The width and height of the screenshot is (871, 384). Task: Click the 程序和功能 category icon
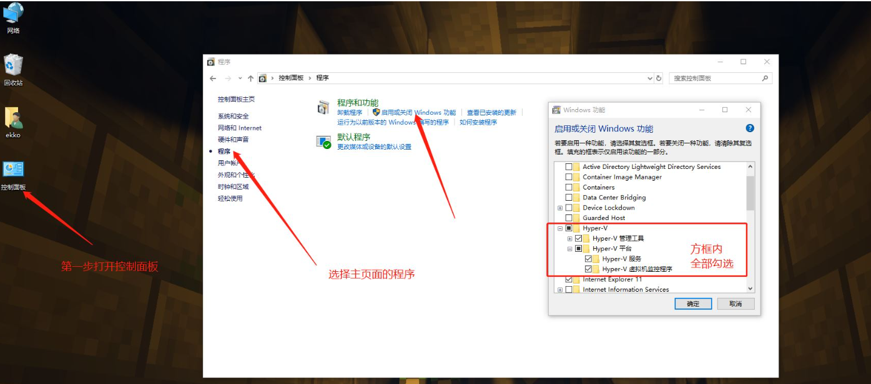tap(323, 108)
